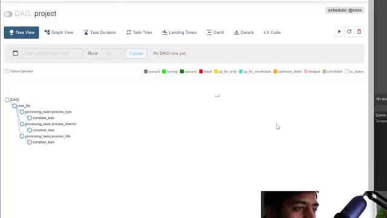The height and width of the screenshot is (218, 387).
Task: Click complete_task node under process_title
Action: coord(30,142)
